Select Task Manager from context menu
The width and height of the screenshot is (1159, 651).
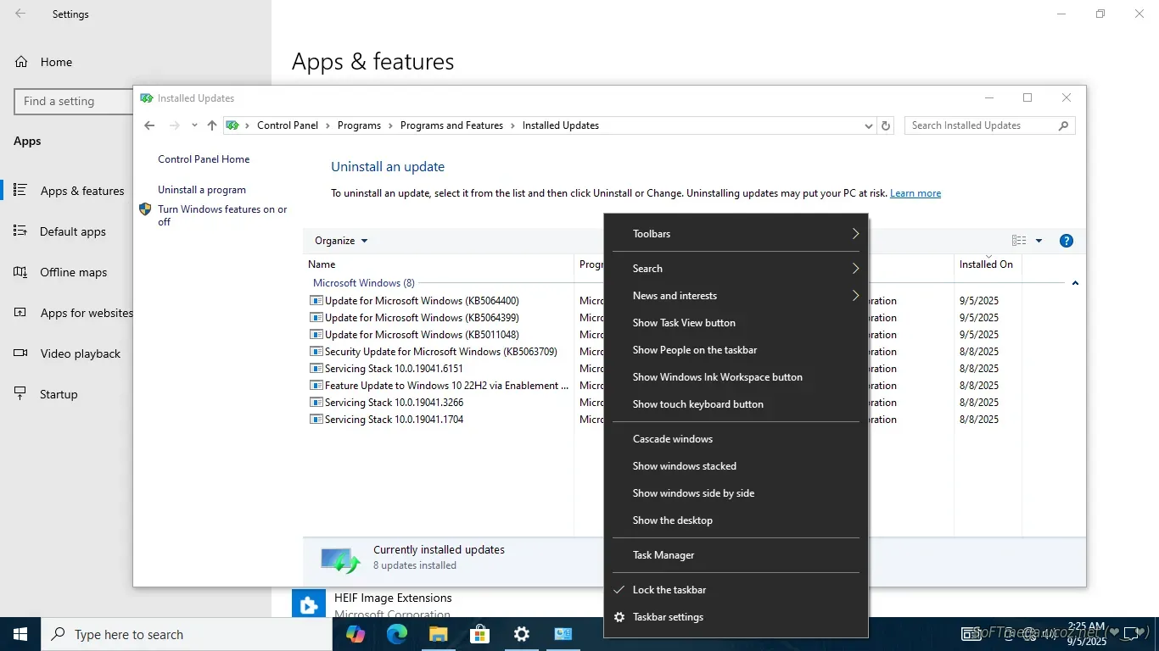pos(663,555)
